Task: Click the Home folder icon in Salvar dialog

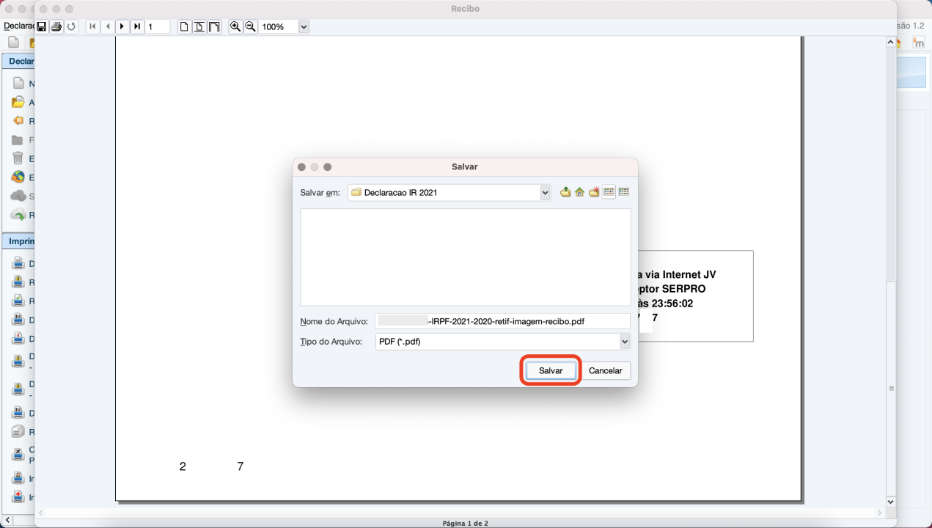Action: tap(579, 191)
